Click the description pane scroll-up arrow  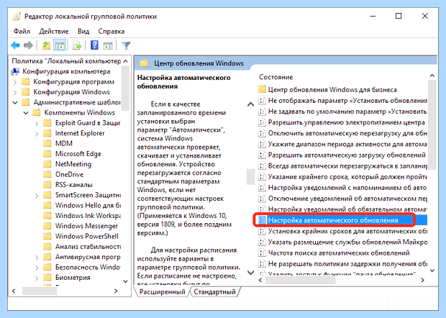[250, 104]
